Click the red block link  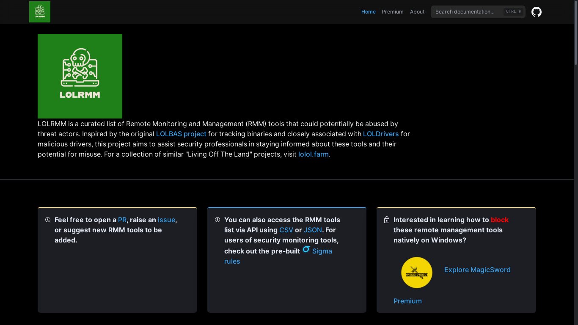(500, 220)
